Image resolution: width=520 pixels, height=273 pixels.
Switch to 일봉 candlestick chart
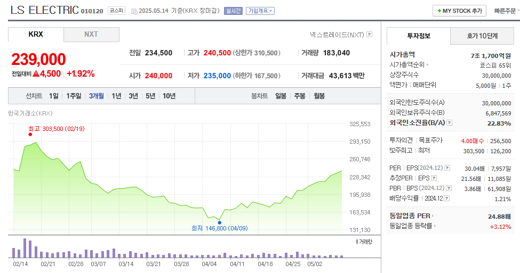click(281, 96)
